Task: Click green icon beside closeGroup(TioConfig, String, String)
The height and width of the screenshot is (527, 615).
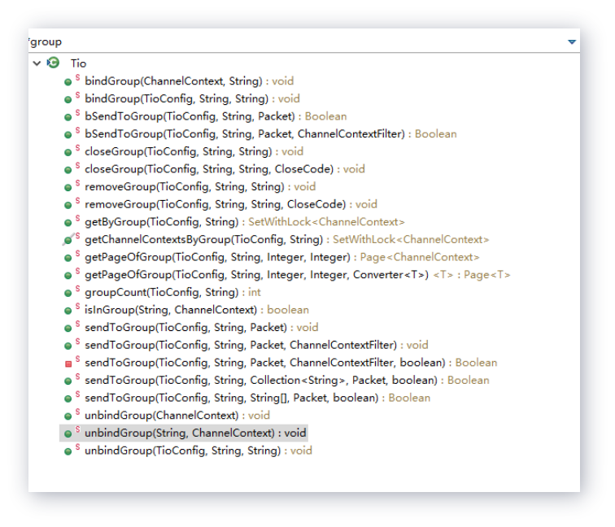Action: pyautogui.click(x=68, y=153)
